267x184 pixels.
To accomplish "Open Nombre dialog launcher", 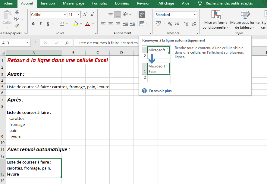I will pyautogui.click(x=197, y=33).
